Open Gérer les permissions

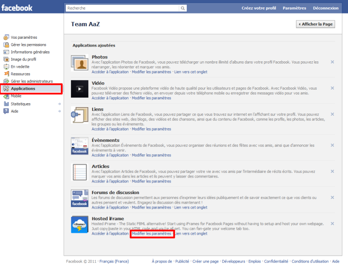point(28,45)
